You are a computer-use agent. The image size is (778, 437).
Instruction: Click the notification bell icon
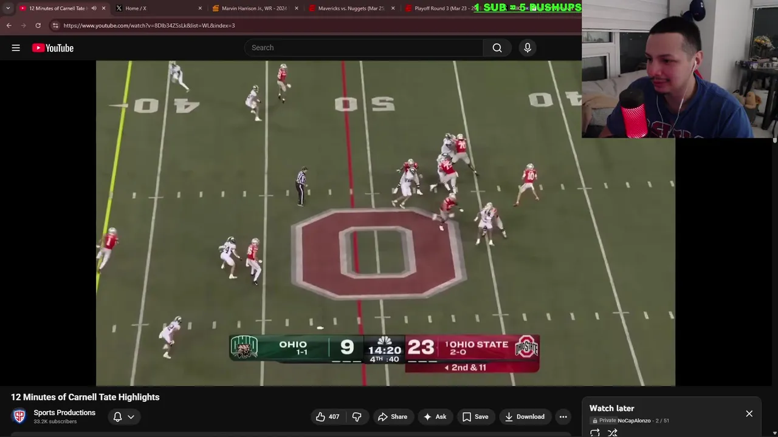click(117, 417)
